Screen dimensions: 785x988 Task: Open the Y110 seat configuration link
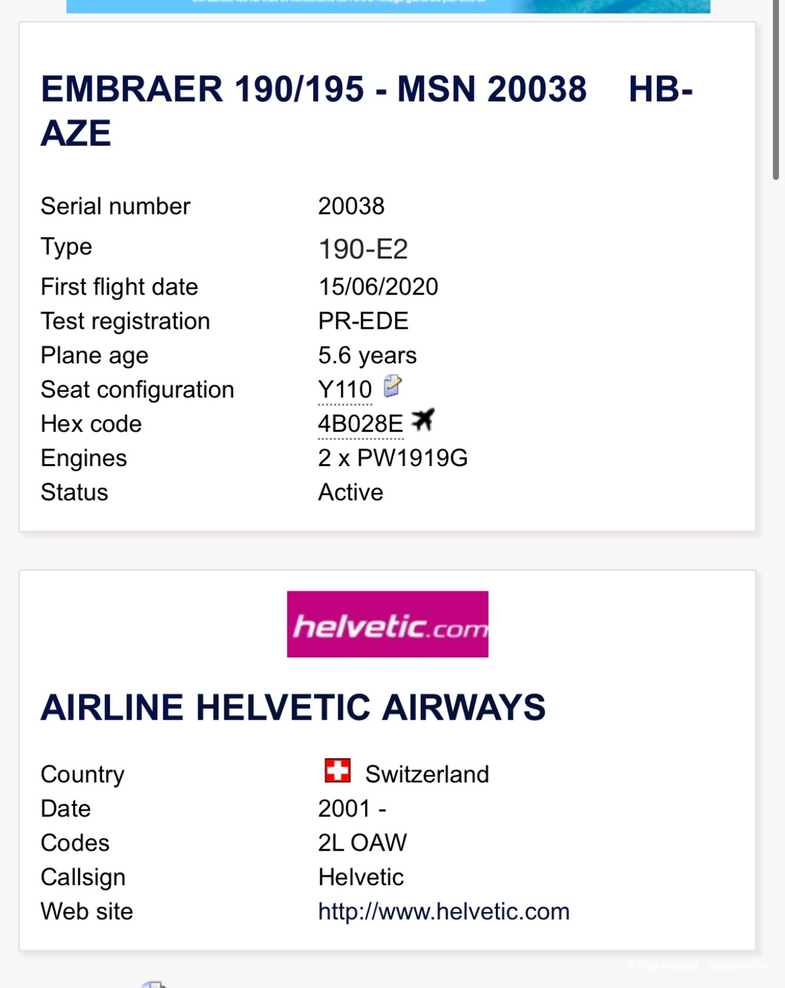coord(345,390)
